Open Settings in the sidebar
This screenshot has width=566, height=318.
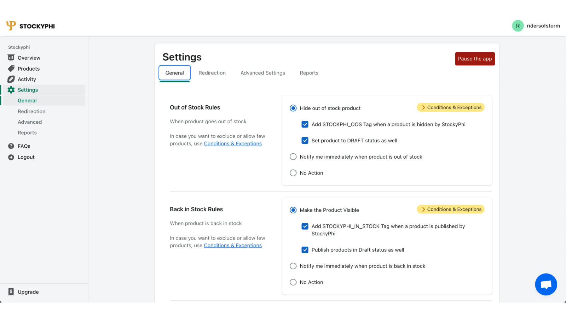point(28,90)
